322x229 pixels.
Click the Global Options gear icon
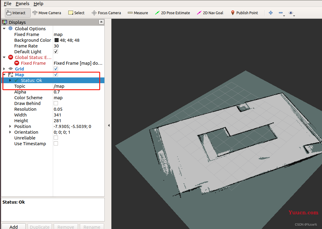tap(11, 28)
